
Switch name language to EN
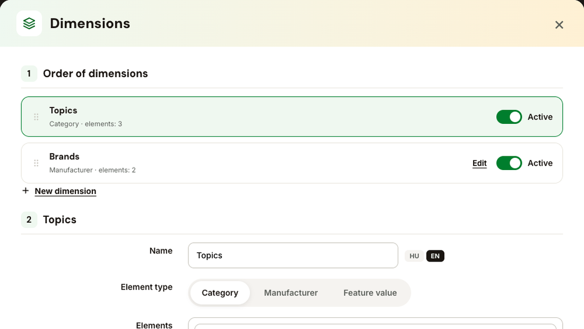tap(435, 256)
